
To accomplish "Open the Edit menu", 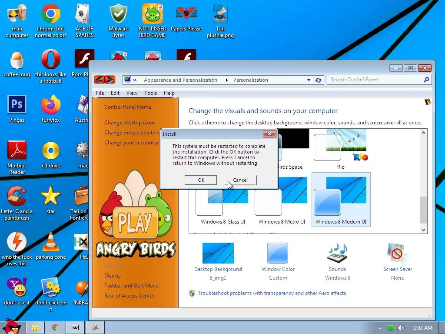I will [x=115, y=93].
